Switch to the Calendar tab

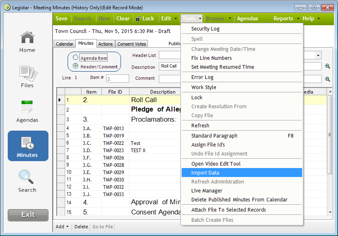click(x=64, y=44)
